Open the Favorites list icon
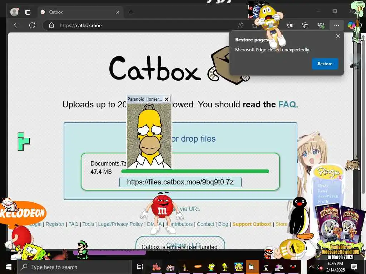This screenshot has width=366, height=274. coord(290,25)
